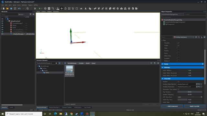Screen dimensions: 207x116
Task: Uncheck the Visible flag checkbox
Action: click(x=178, y=45)
